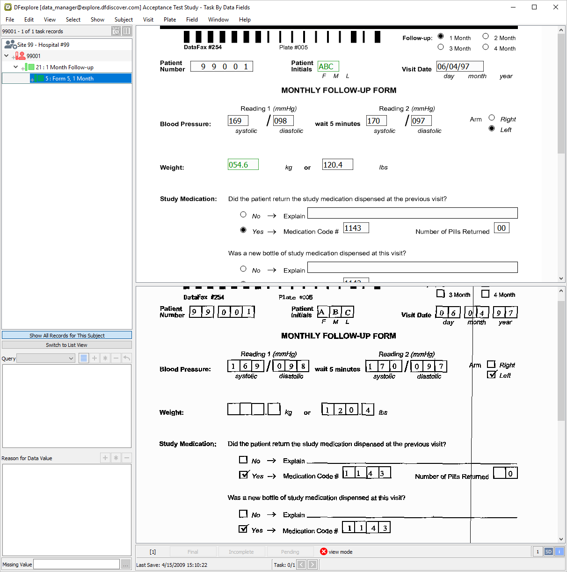Image resolution: width=567 pixels, height=572 pixels.
Task: Click the SD icon in status bar
Action: 549,551
